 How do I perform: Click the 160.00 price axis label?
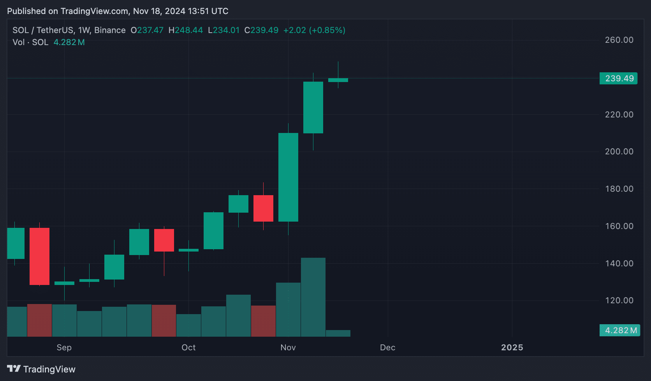click(619, 226)
